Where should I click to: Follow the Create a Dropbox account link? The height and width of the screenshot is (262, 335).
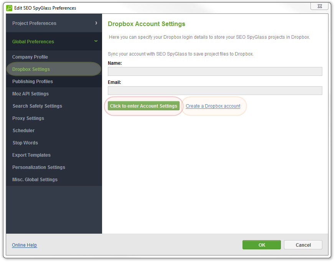tap(213, 106)
